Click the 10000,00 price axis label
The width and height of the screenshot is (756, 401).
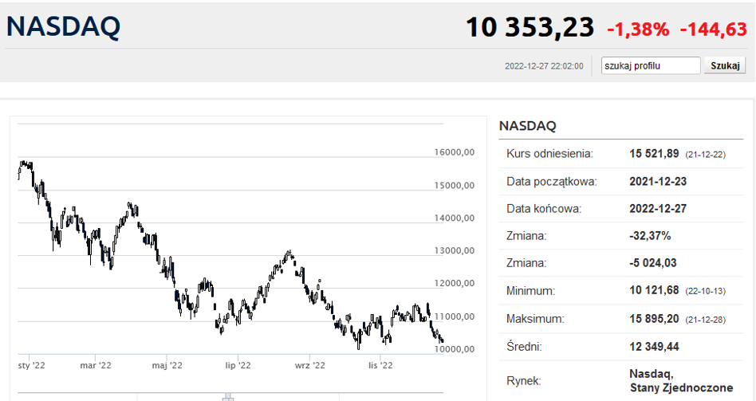pos(455,349)
